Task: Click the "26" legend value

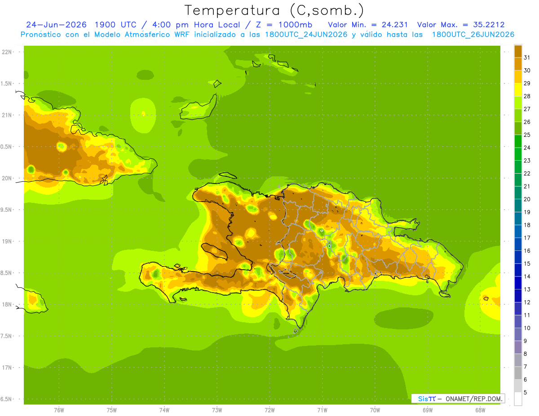Action: (527, 122)
